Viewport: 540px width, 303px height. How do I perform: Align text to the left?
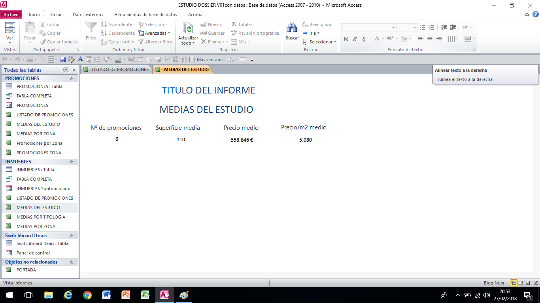point(420,39)
